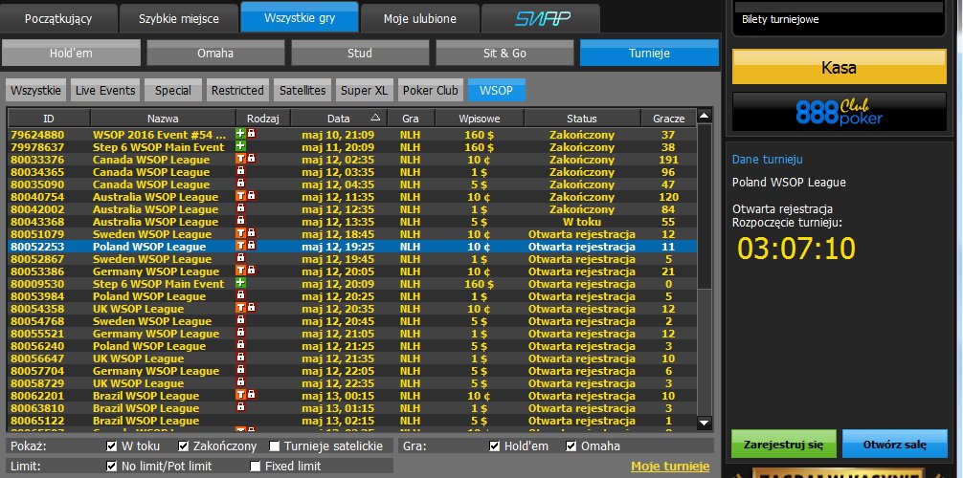The height and width of the screenshot is (478, 963).
Task: Toggle No limit/Pot limit checkbox
Action: point(112,467)
